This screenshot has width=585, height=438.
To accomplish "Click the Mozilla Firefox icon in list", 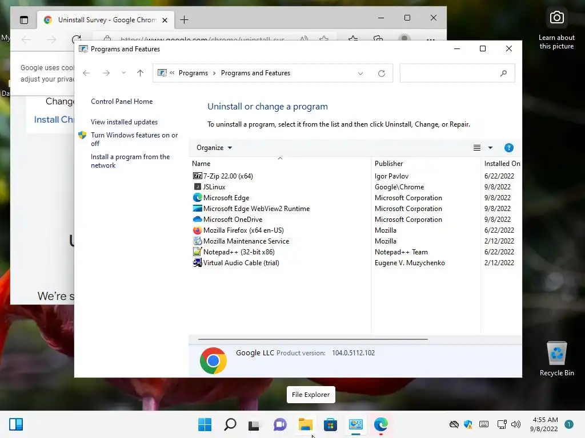I will (197, 230).
